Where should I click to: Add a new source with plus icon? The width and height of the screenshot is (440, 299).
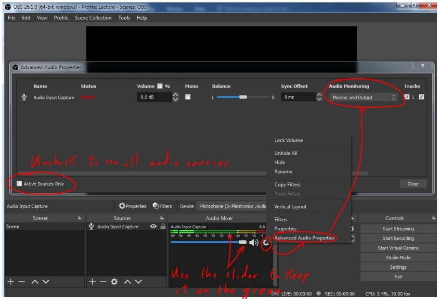pyautogui.click(x=93, y=282)
